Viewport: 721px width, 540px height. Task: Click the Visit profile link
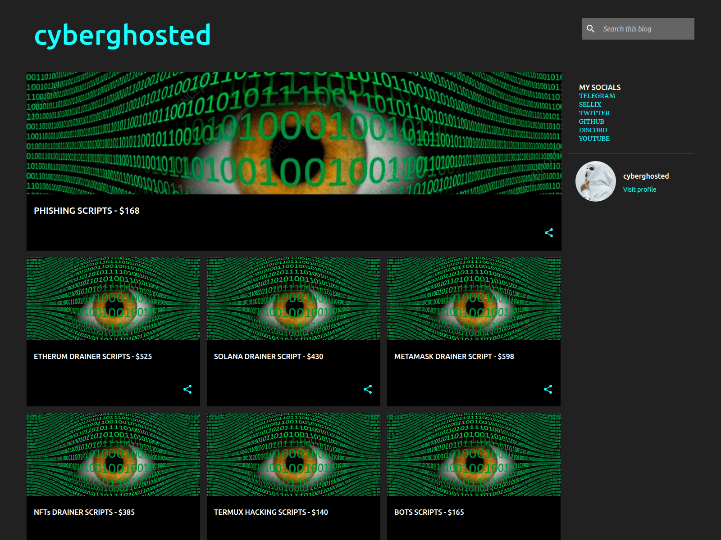coord(639,189)
